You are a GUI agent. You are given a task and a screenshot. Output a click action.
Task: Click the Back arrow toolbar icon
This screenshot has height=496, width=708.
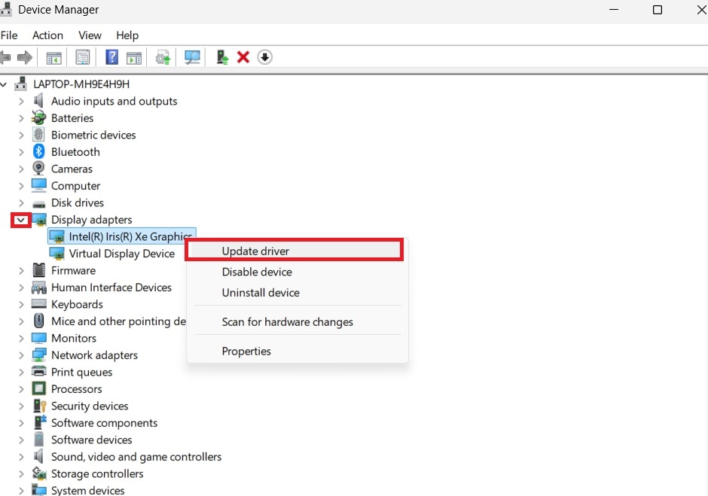pos(5,57)
